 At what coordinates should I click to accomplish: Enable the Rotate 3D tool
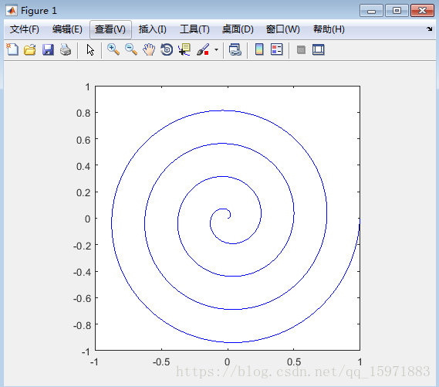pos(167,50)
